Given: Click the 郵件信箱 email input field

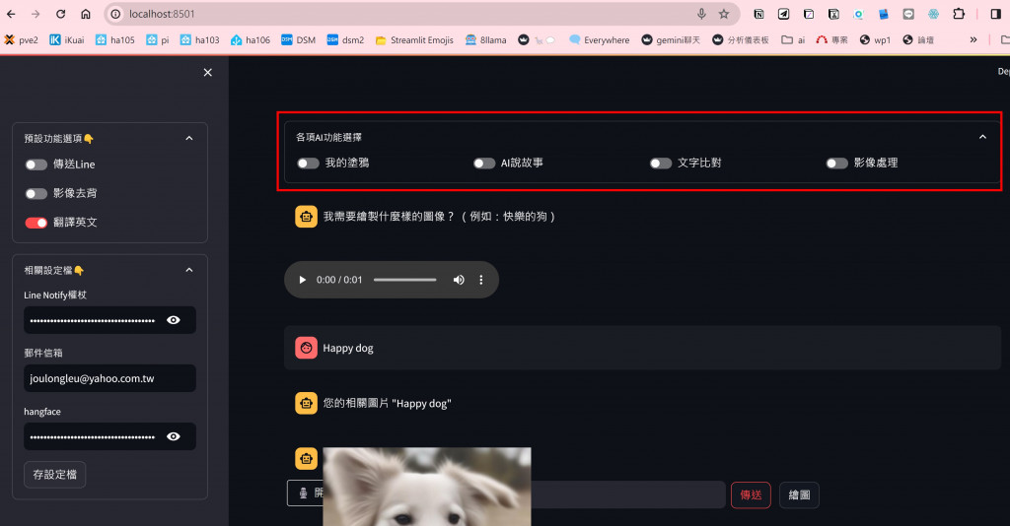Looking at the screenshot, I should click(x=109, y=378).
